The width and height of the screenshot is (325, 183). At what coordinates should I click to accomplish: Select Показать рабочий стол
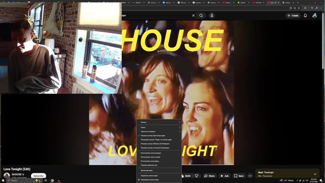click(159, 165)
